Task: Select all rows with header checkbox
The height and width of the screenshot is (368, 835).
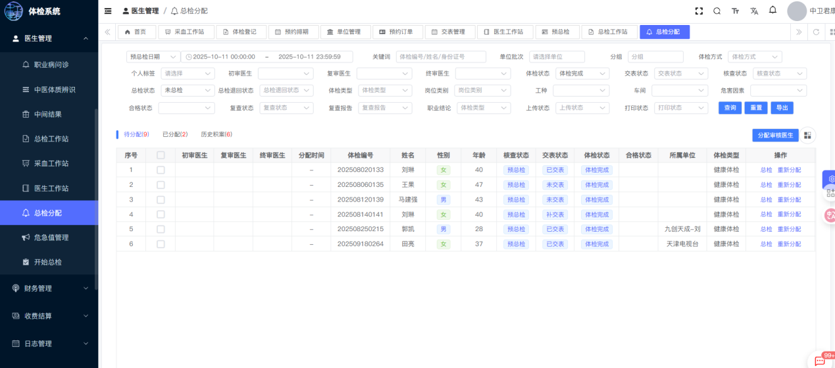Action: coord(161,155)
